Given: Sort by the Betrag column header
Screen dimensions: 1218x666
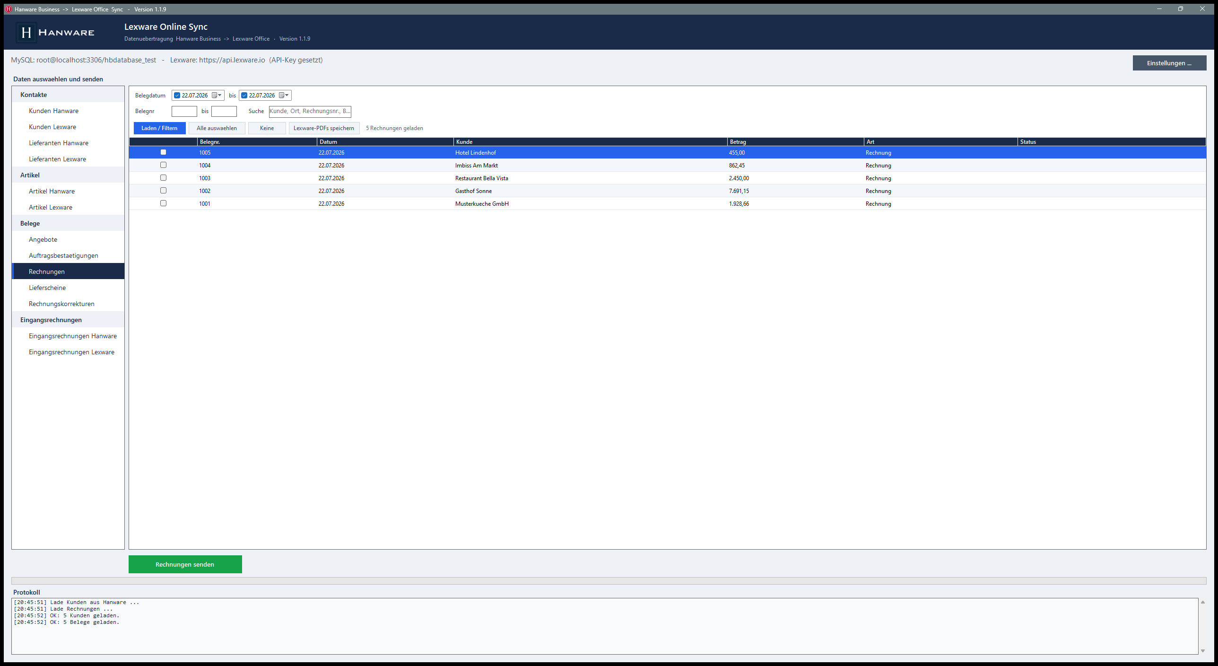Looking at the screenshot, I should coord(795,142).
